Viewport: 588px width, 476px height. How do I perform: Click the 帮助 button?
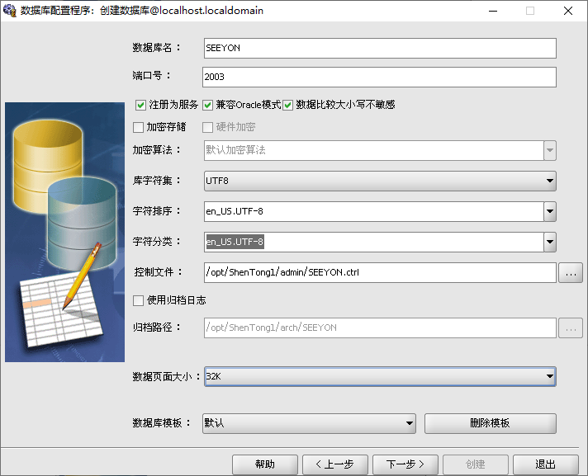point(264,464)
